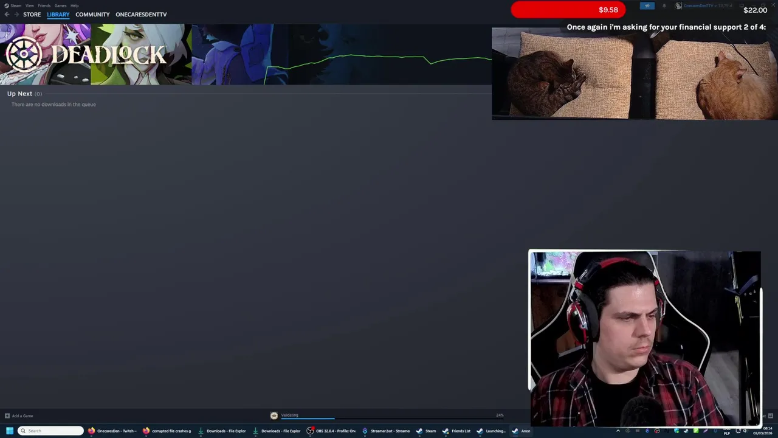Image resolution: width=778 pixels, height=438 pixels.
Task: Switch to first Downloads File Explorer window
Action: point(222,431)
